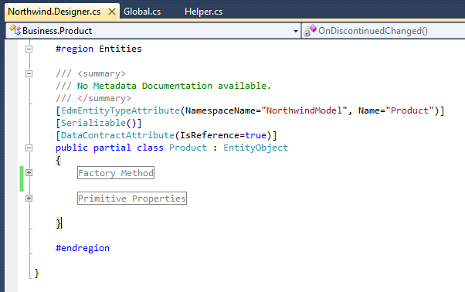Click the Product class name in declaration
Screen dimensions: 465x292
[188, 148]
